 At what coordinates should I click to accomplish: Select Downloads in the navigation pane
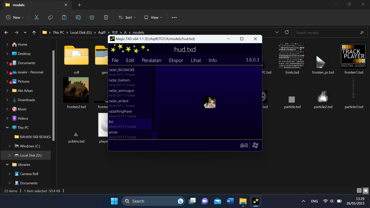(26, 100)
